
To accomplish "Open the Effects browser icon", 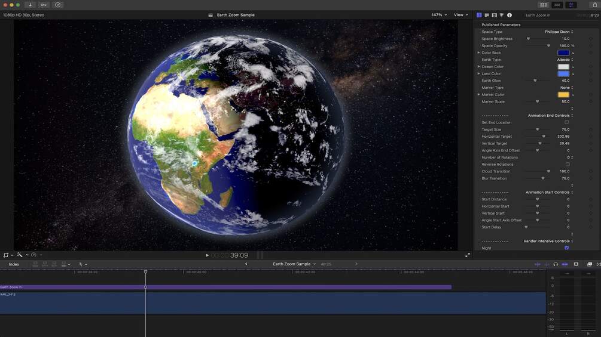I will (590, 264).
